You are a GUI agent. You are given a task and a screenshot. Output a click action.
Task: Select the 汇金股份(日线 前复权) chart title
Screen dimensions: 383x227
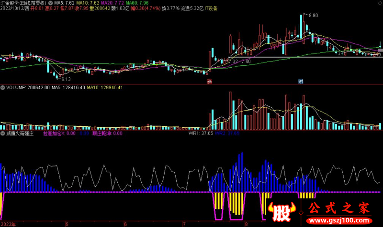(23, 3)
